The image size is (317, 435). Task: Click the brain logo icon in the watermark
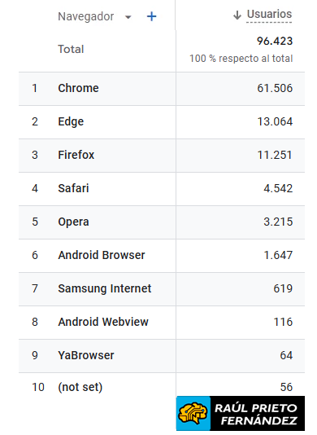193,413
